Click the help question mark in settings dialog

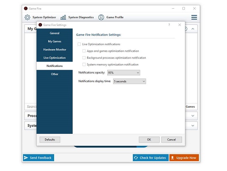point(169,25)
